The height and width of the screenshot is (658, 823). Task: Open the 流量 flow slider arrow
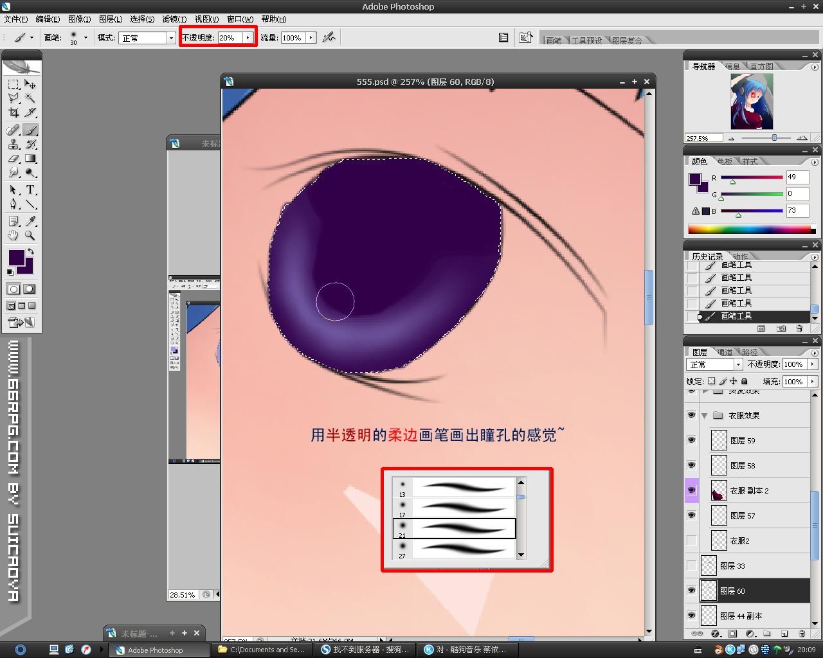coord(311,38)
